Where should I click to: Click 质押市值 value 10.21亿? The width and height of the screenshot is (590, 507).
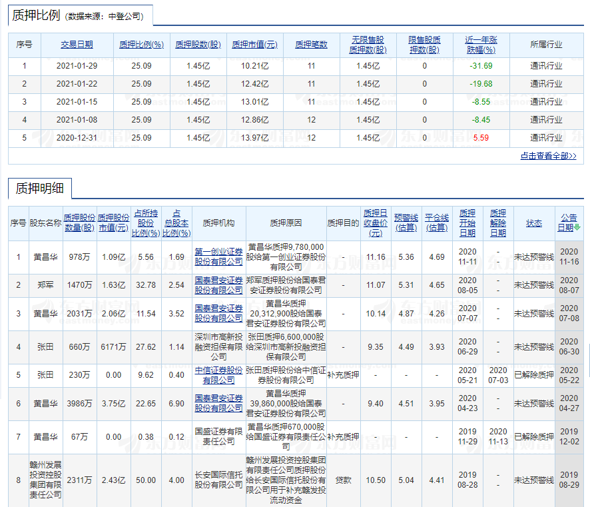[255, 66]
